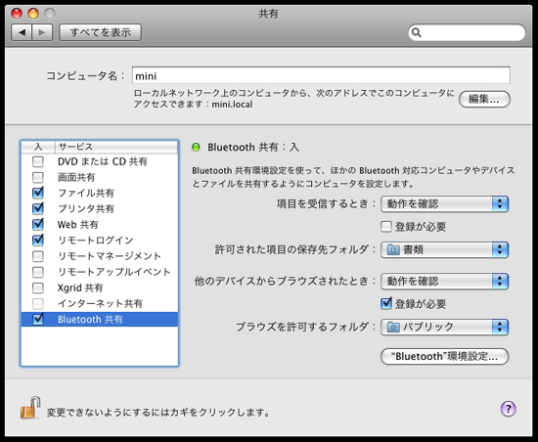This screenshot has width=538, height=442.
Task: Click the back navigation arrow
Action: (22, 32)
